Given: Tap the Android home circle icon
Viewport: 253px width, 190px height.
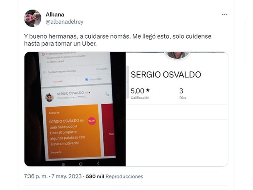Looking at the screenshot, I should click(x=81, y=164).
